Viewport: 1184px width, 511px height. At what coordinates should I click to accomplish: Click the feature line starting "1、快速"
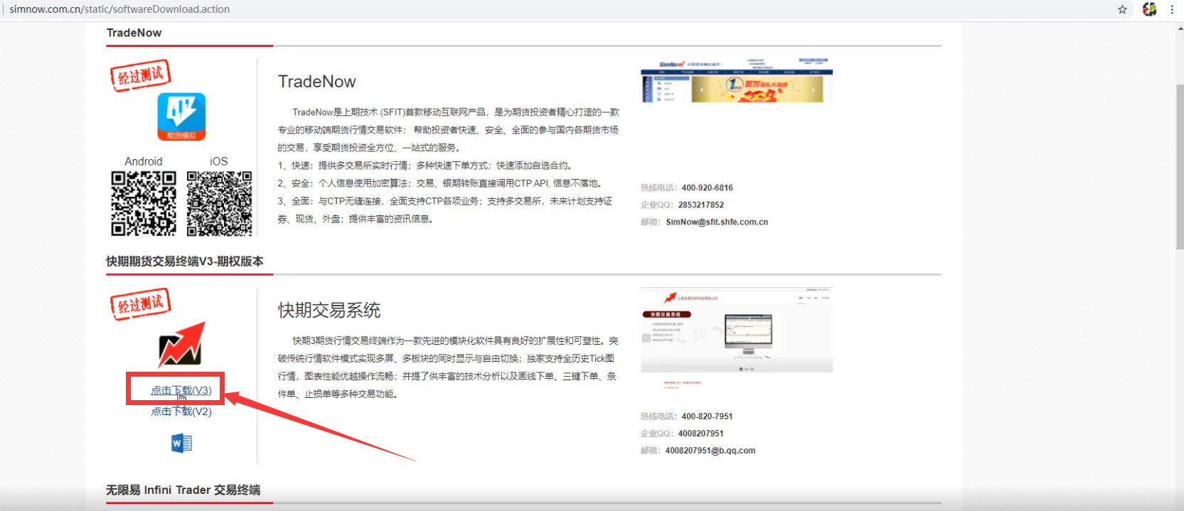click(x=425, y=166)
